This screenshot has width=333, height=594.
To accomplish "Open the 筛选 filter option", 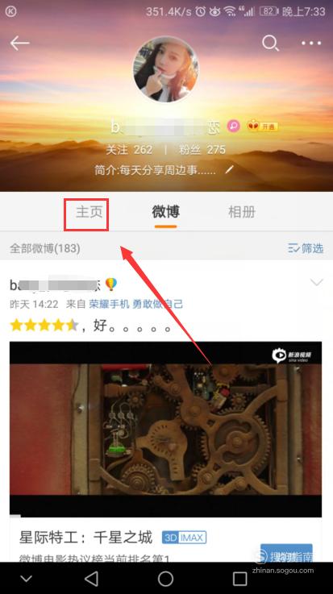I will [306, 248].
